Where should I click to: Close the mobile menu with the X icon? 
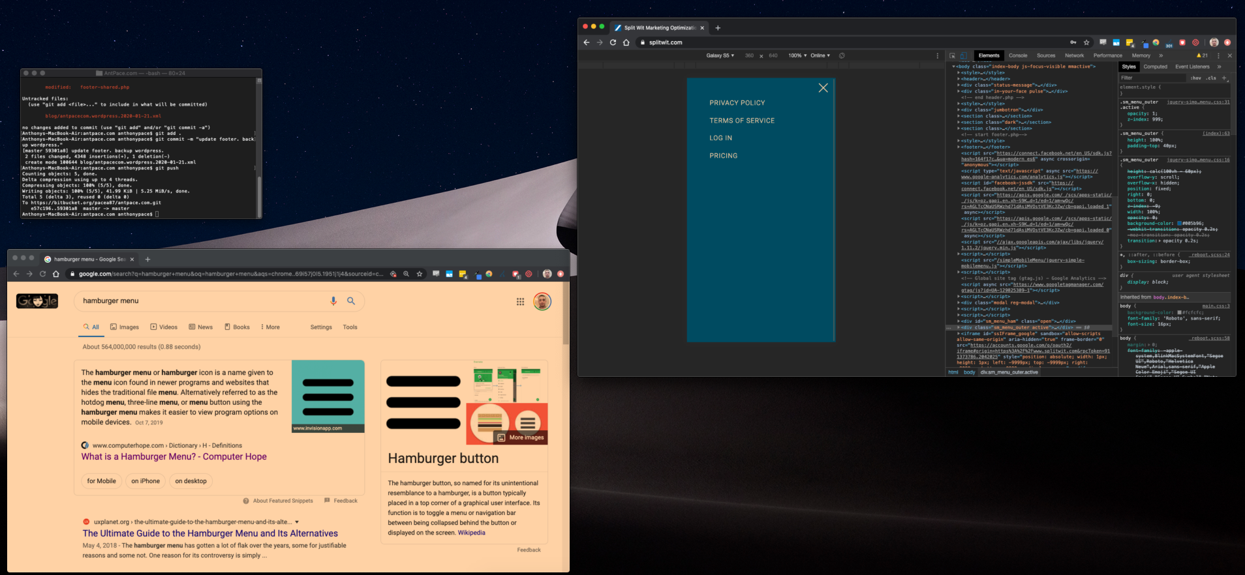click(823, 88)
